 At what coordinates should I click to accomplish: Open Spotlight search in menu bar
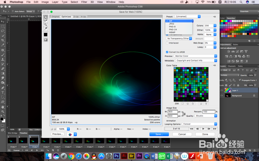tap(241, 2)
